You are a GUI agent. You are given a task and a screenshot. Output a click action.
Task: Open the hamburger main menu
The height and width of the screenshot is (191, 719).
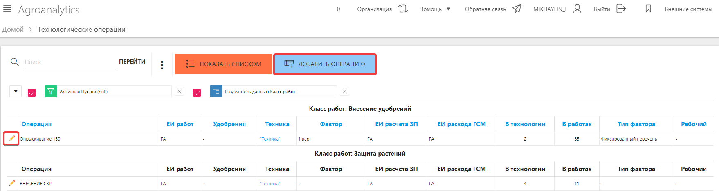7,9
